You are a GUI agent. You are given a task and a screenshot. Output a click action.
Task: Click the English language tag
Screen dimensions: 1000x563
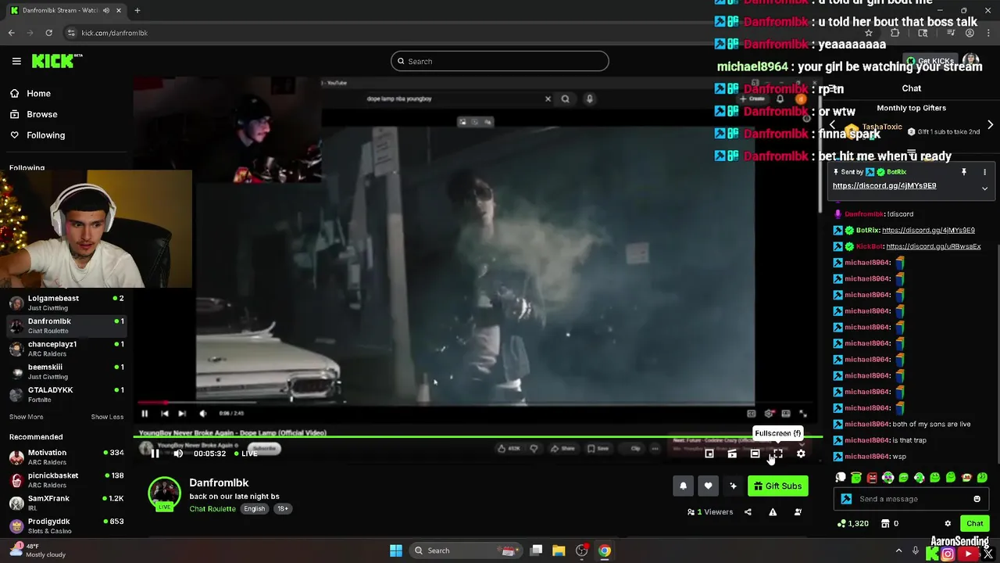pyautogui.click(x=254, y=508)
